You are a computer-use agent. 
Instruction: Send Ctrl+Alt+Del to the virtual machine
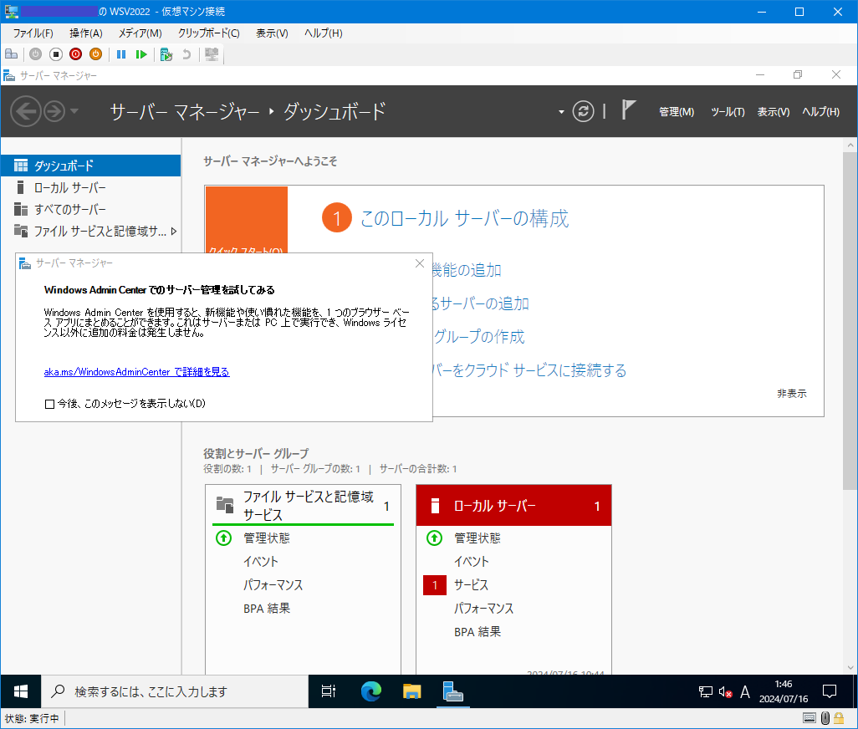(x=12, y=54)
